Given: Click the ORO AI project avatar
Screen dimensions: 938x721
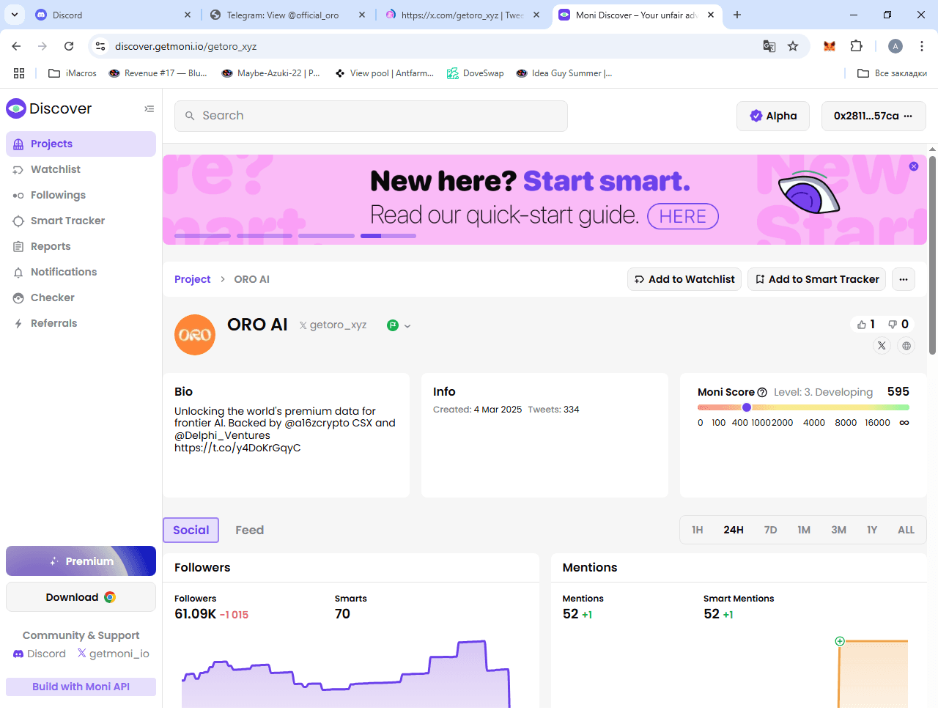Looking at the screenshot, I should (x=195, y=335).
